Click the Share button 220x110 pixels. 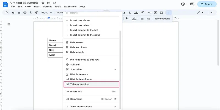(x=207, y=4)
